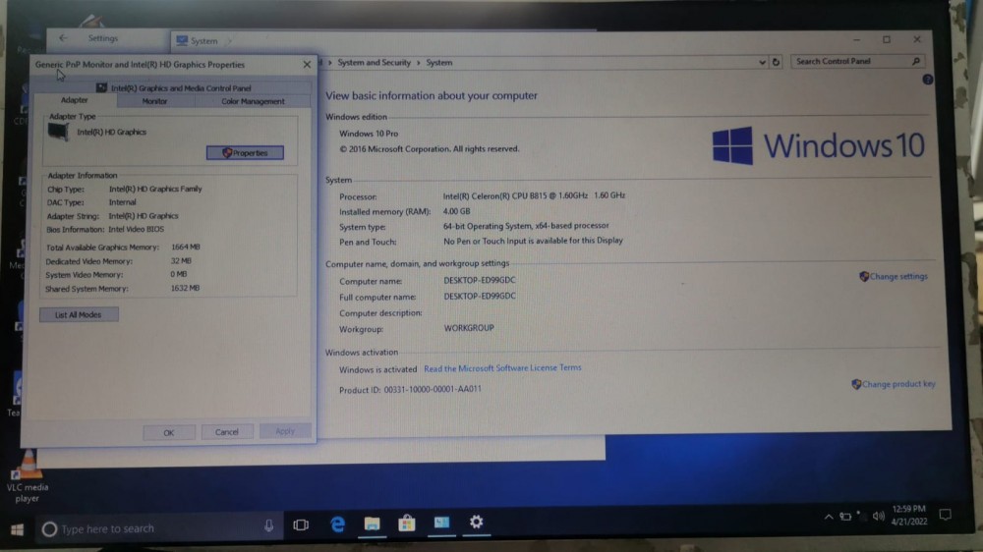Click the greyed Apply button
The image size is (983, 552).
pos(285,431)
